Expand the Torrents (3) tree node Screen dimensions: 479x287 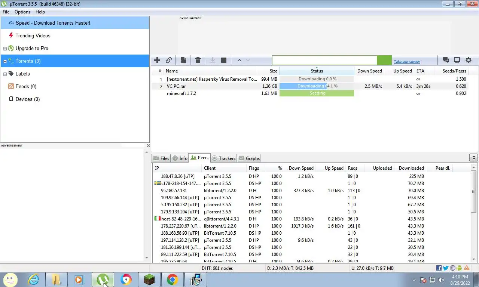(5, 61)
